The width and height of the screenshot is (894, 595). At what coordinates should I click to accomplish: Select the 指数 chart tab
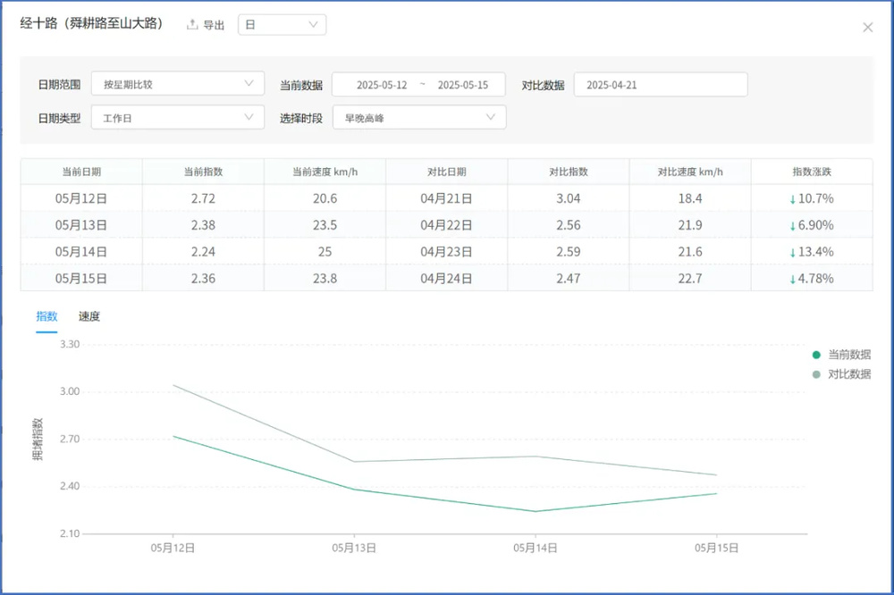pyautogui.click(x=46, y=316)
